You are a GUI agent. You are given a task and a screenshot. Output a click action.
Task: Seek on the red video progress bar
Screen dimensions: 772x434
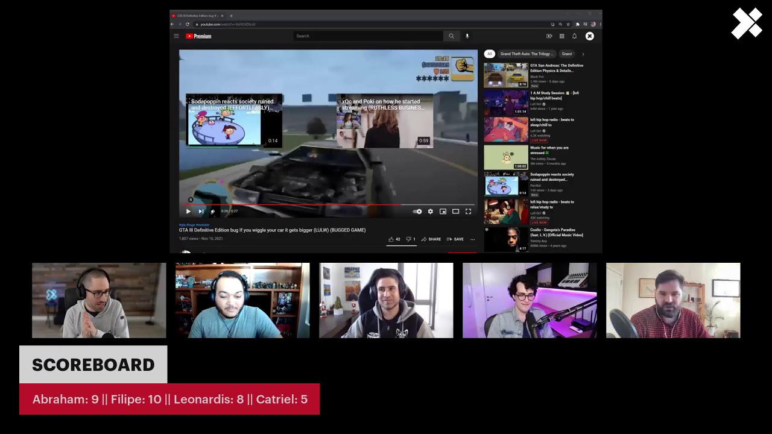coord(328,205)
